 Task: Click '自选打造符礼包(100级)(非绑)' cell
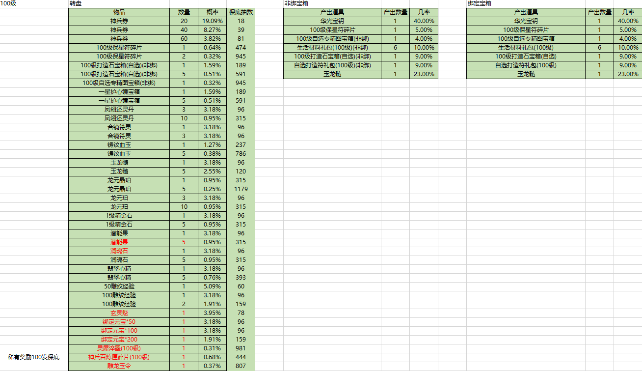pyautogui.click(x=332, y=65)
